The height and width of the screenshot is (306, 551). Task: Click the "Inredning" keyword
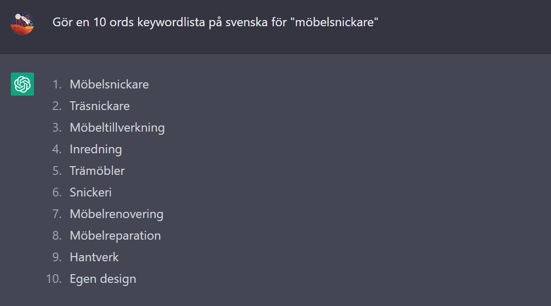coord(95,150)
